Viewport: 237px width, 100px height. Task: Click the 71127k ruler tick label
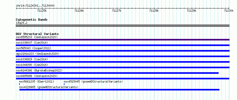117,11
